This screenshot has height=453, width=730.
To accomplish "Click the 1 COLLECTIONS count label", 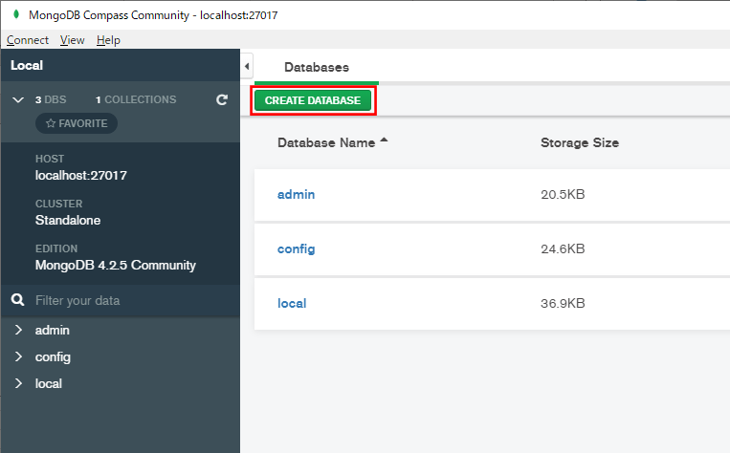I will pos(136,99).
